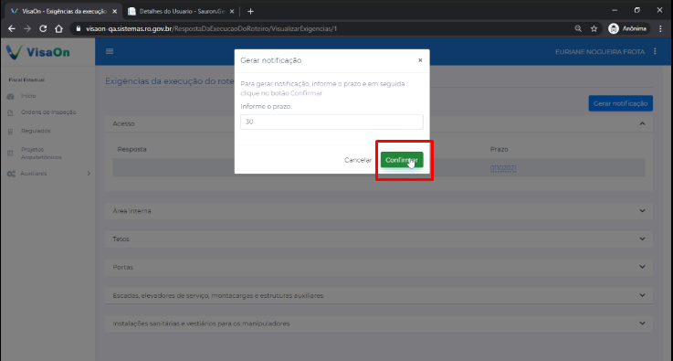
Task: Open a new browser tab
Action: [250, 12]
